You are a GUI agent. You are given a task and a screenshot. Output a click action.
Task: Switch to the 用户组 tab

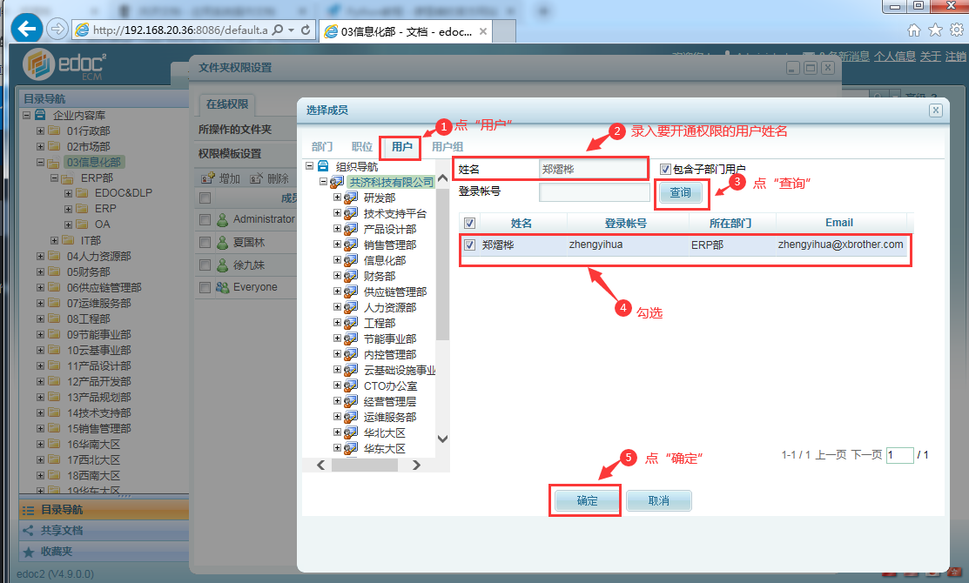point(447,147)
